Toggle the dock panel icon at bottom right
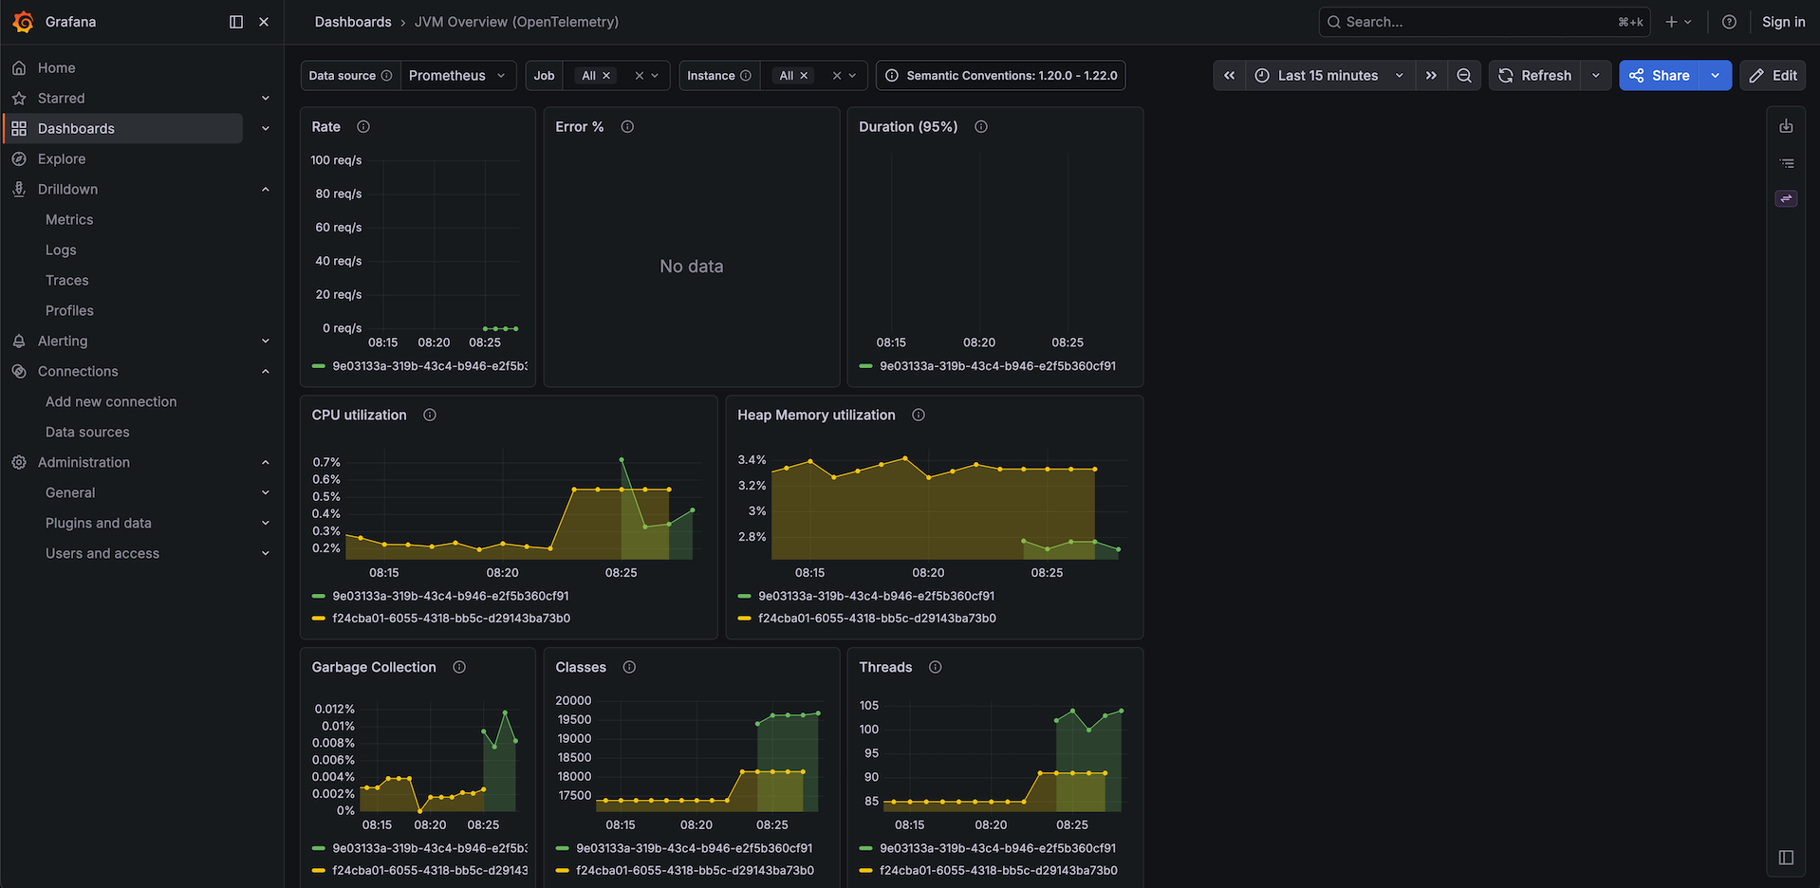The image size is (1820, 888). coord(1786,857)
